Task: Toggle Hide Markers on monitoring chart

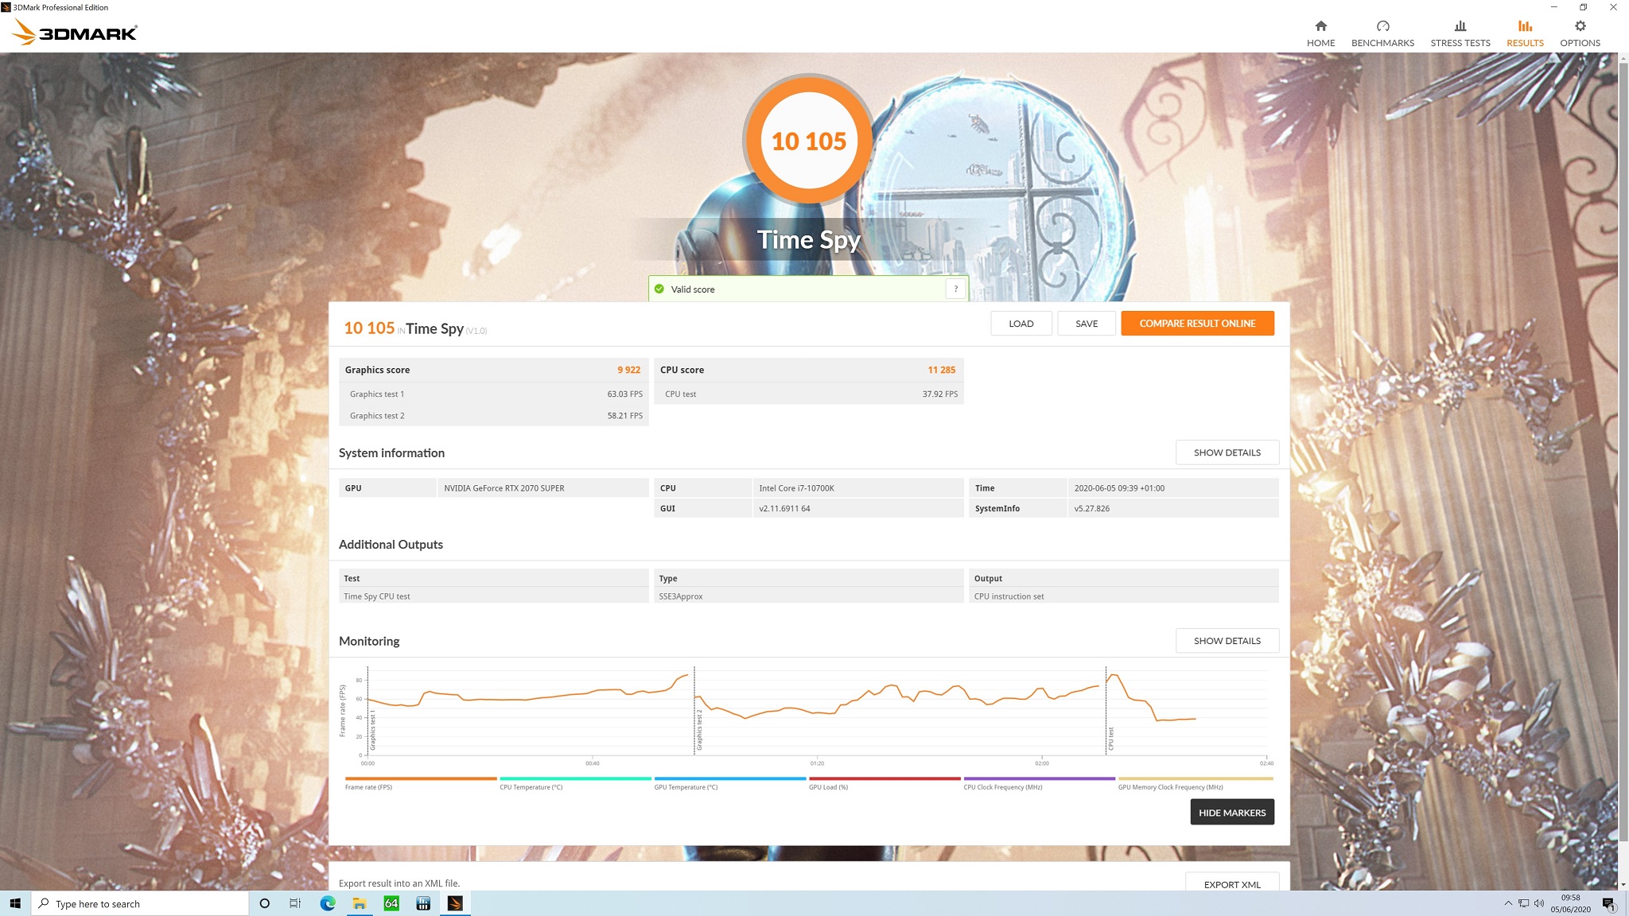Action: (x=1231, y=812)
